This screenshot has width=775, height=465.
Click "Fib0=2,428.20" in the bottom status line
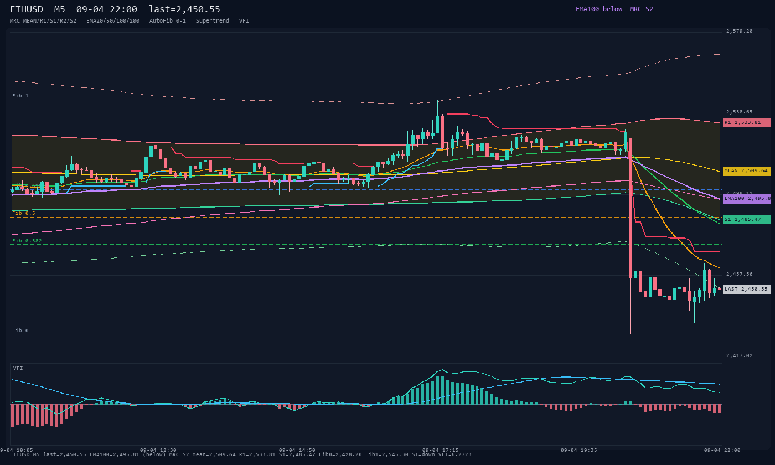point(340,454)
